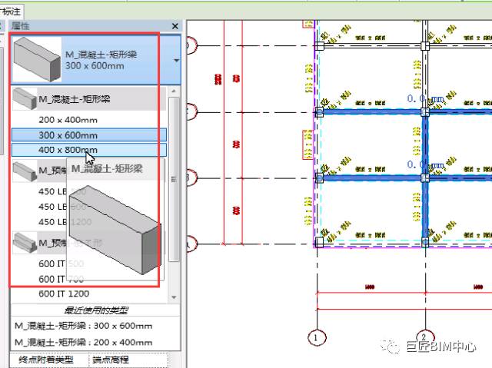492x368 pixels.
Task: Expand the type selector dropdown arrow
Action: click(176, 60)
